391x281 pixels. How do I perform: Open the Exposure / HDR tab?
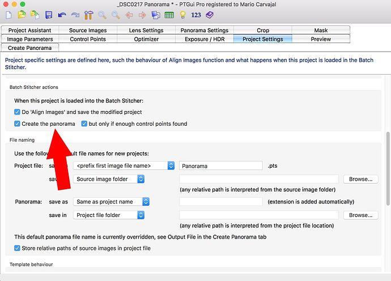click(205, 39)
